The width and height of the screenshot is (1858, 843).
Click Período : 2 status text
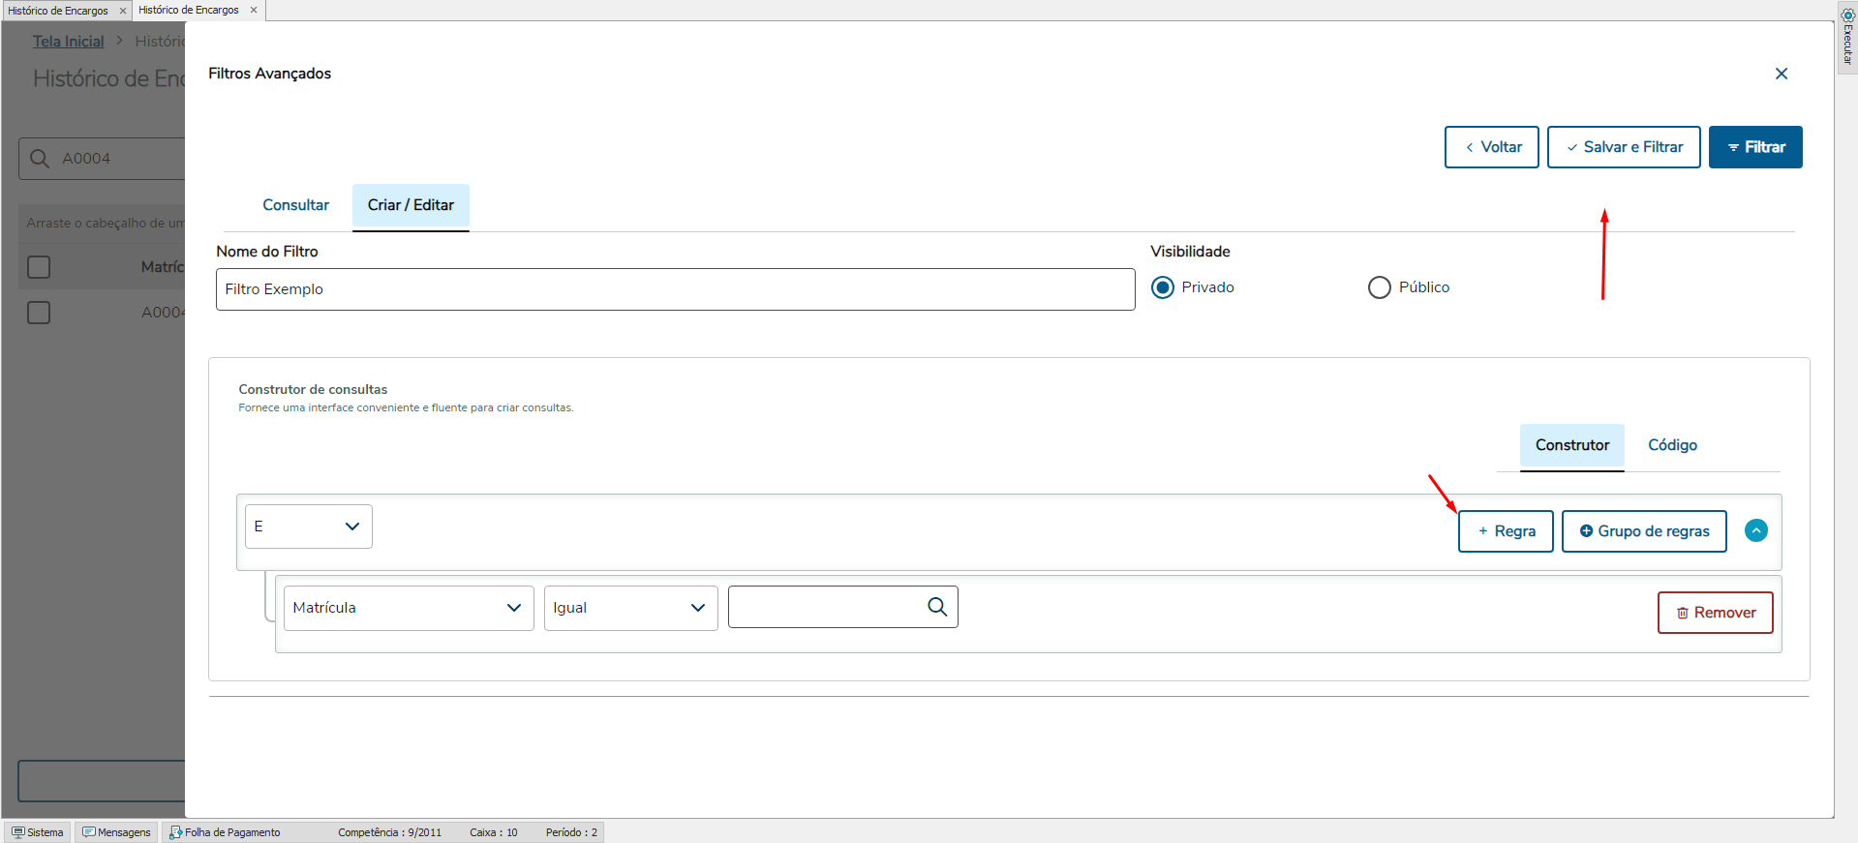coord(571,832)
